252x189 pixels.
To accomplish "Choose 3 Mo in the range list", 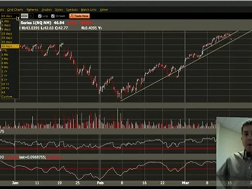I will click(x=10, y=59).
